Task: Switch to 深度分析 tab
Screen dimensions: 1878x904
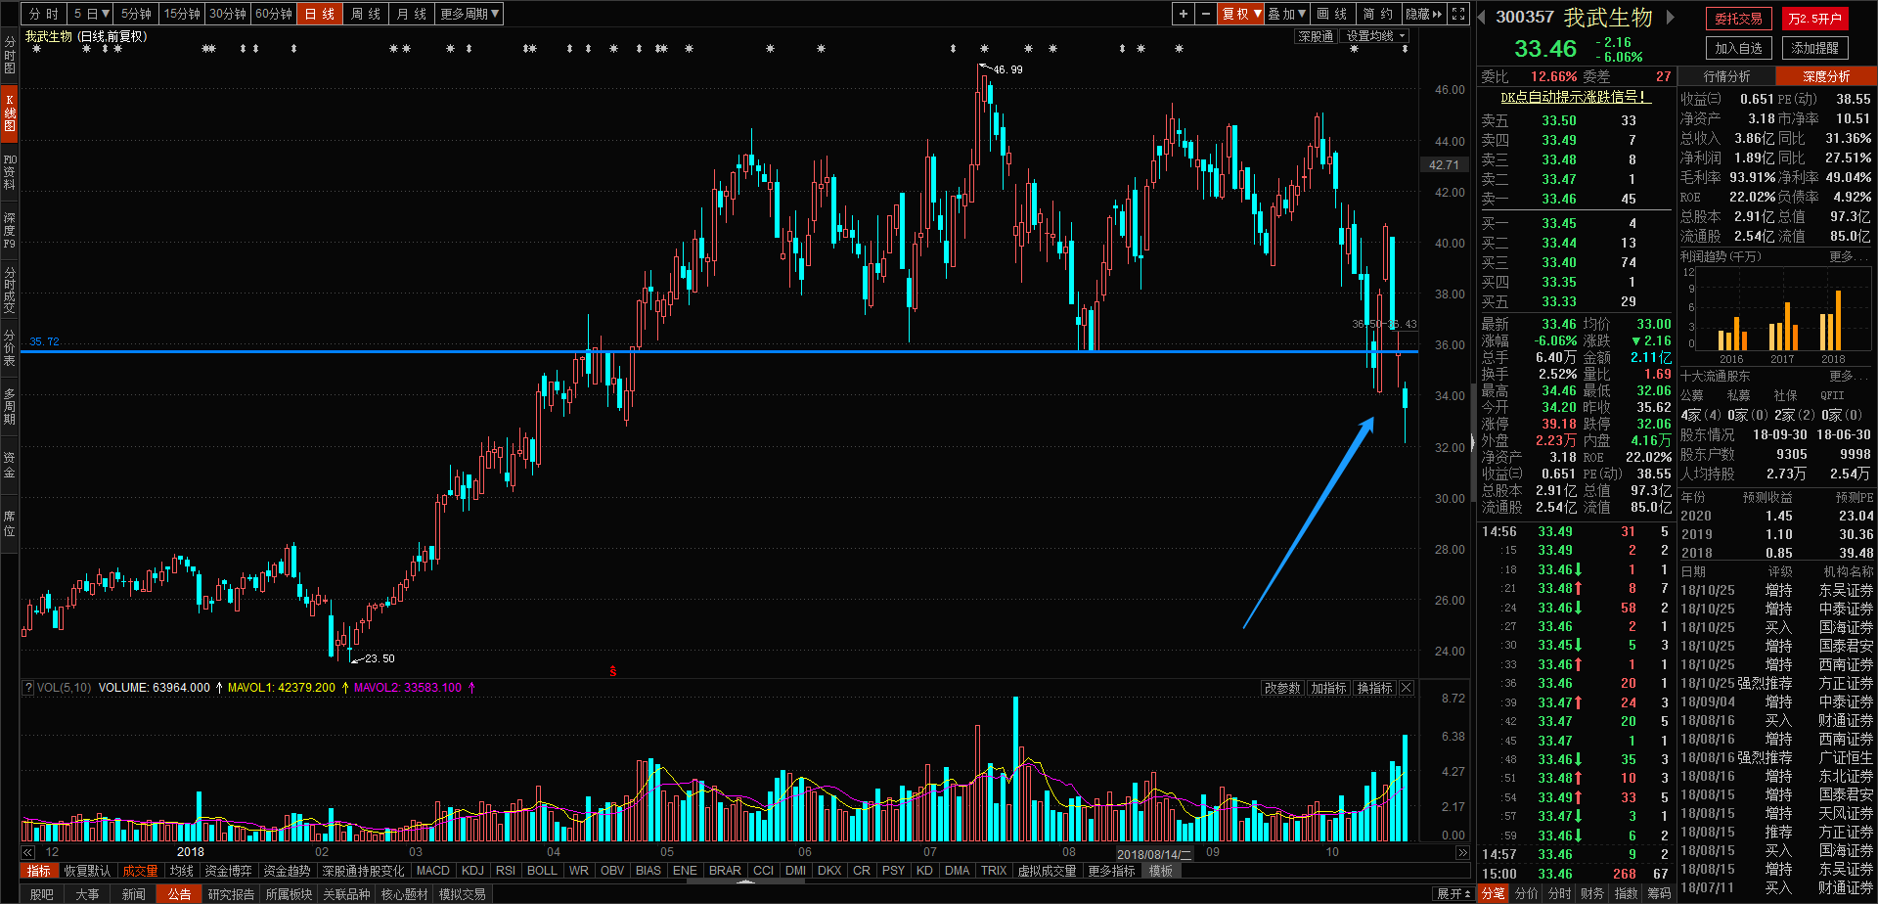Action: 1826,76
